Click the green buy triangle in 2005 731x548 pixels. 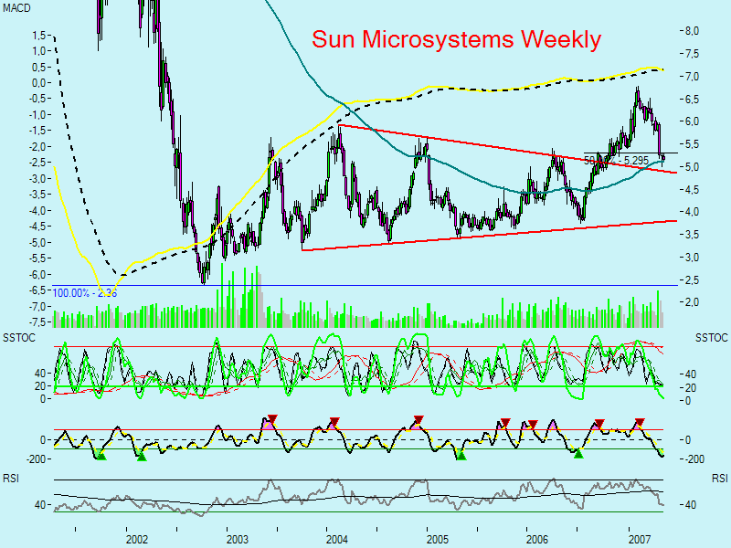point(461,455)
